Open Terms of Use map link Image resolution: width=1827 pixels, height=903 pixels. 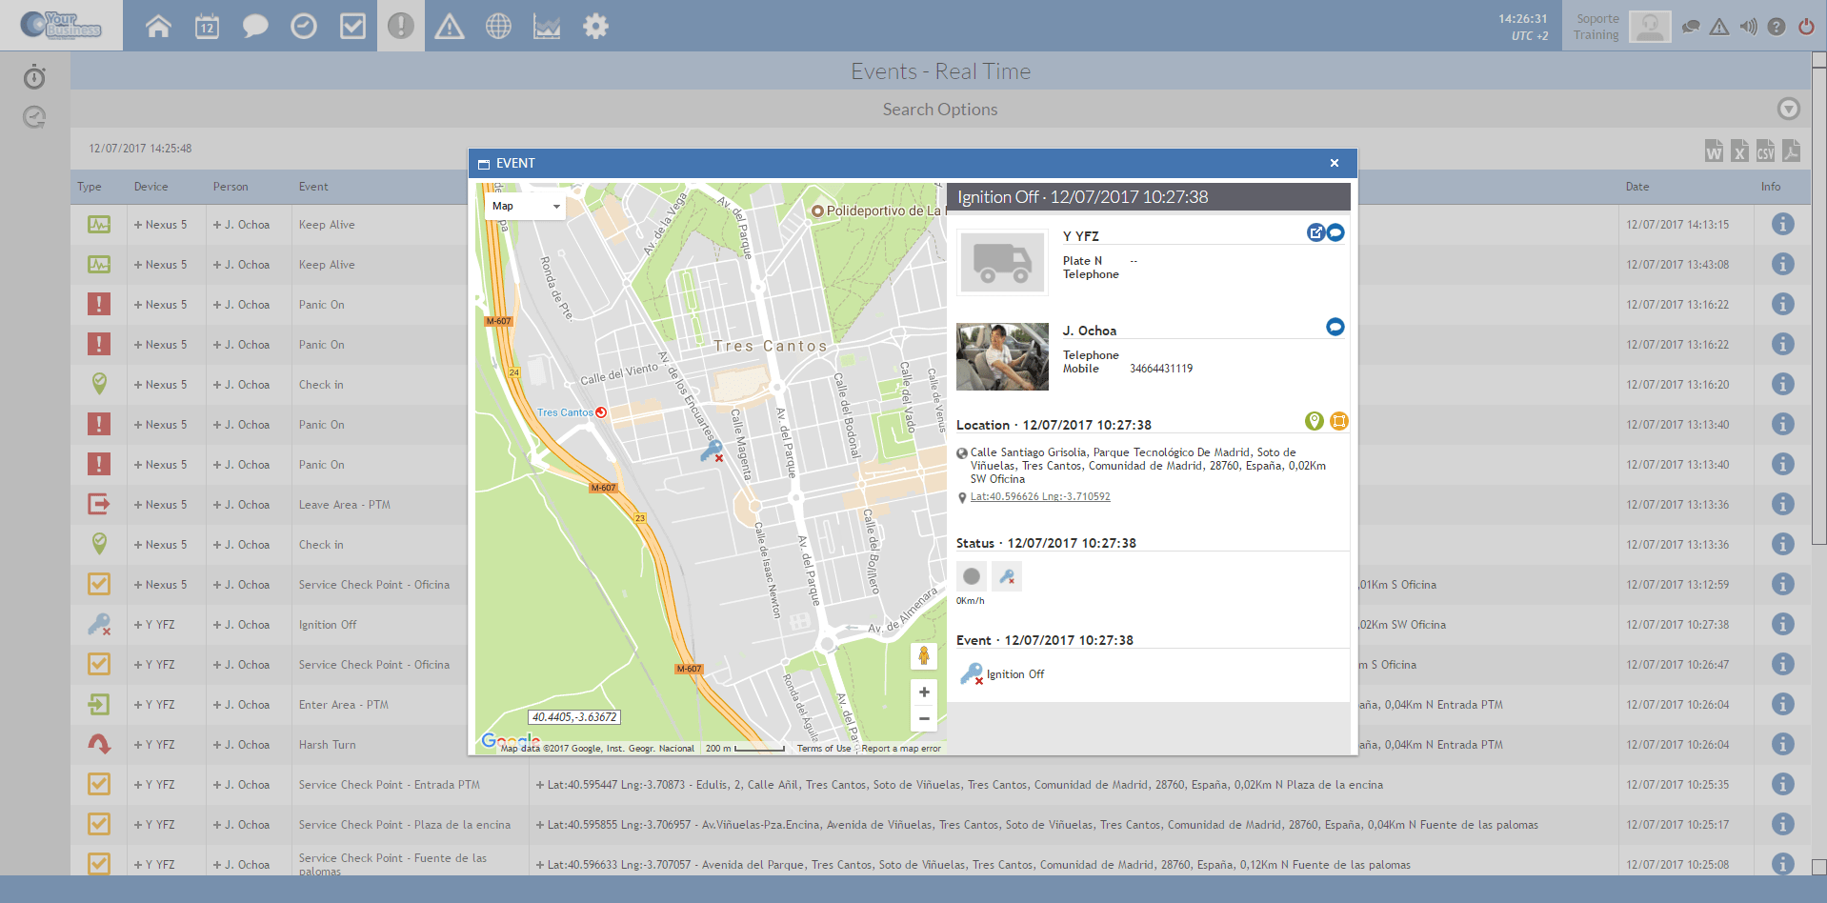[x=824, y=749]
